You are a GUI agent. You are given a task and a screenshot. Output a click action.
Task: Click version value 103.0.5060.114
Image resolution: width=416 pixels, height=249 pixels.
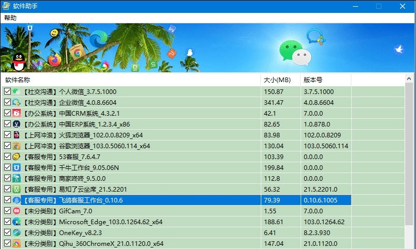[326, 146]
